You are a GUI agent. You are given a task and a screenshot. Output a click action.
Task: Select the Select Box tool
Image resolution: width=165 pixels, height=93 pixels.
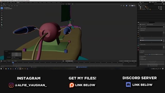pyautogui.click(x=2, y=8)
